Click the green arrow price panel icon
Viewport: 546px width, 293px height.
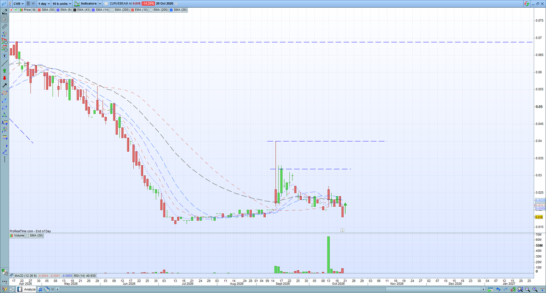16,10
